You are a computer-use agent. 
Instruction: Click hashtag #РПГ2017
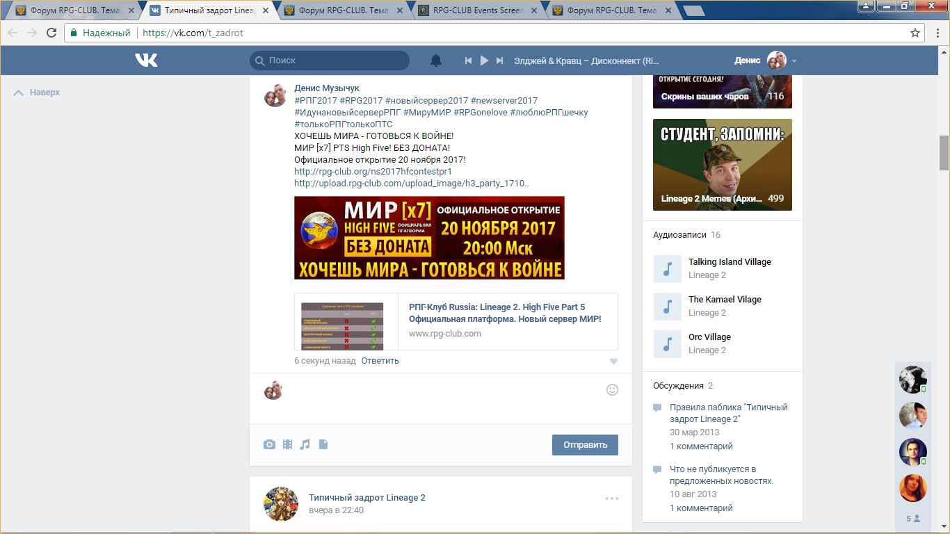(316, 101)
